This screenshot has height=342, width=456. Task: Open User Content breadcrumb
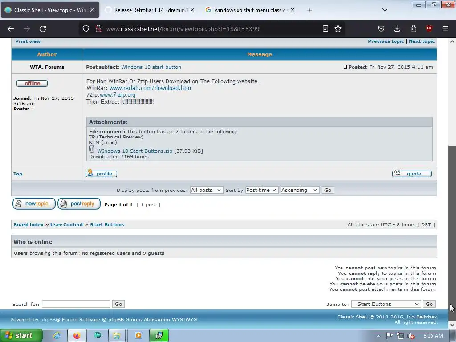tap(67, 225)
